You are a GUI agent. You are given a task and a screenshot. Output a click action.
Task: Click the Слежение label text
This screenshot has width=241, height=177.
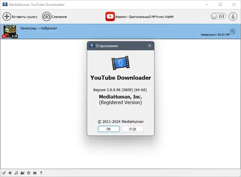point(59,17)
